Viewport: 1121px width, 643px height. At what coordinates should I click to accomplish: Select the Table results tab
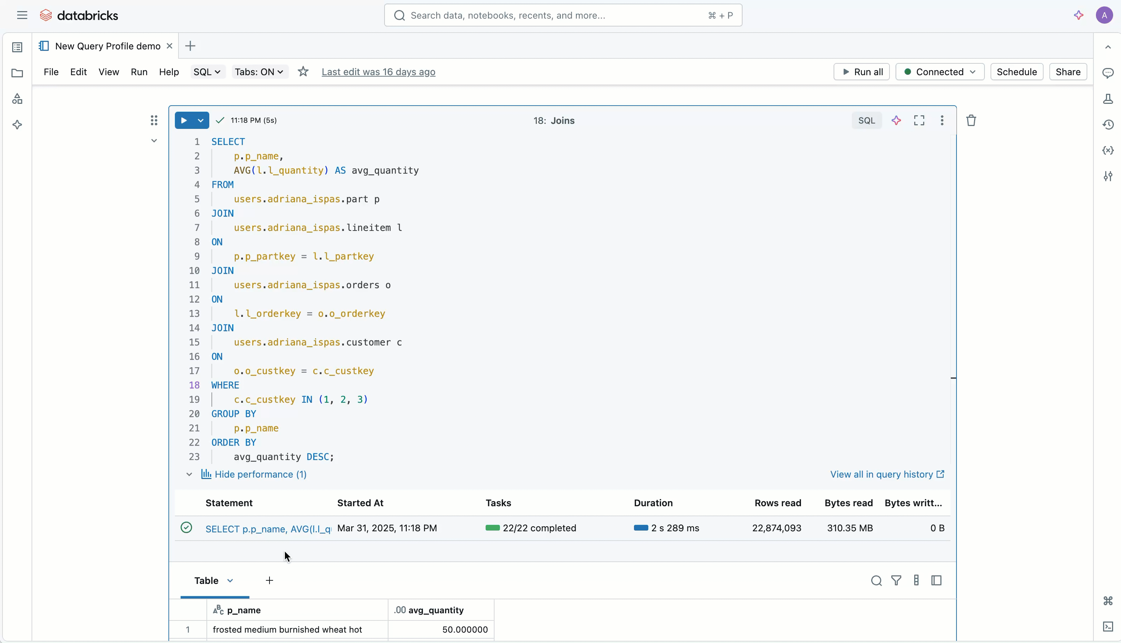(206, 580)
